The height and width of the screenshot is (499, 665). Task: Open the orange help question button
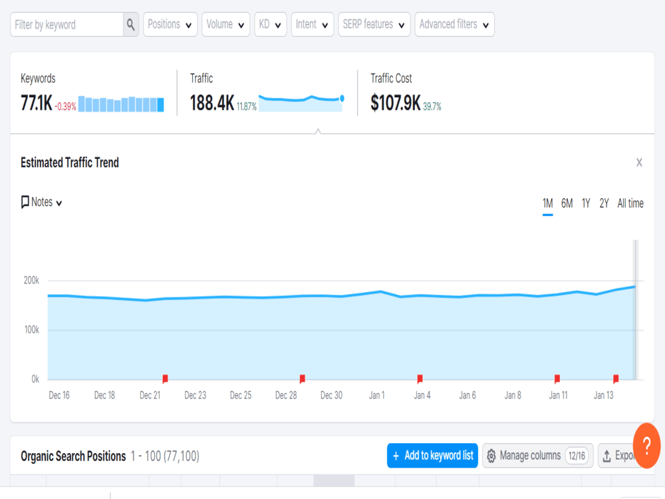pos(646,446)
